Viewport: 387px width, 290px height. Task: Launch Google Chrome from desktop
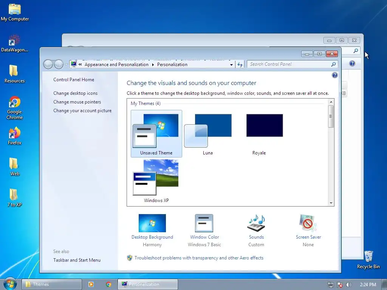click(x=15, y=108)
